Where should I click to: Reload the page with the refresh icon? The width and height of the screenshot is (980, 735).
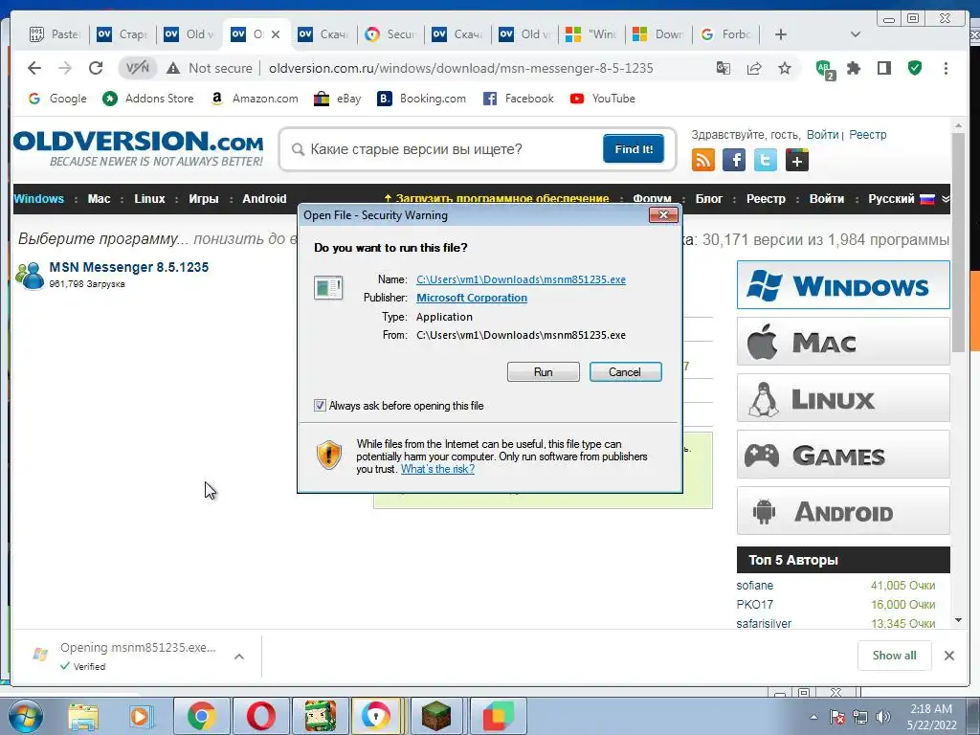(x=96, y=68)
